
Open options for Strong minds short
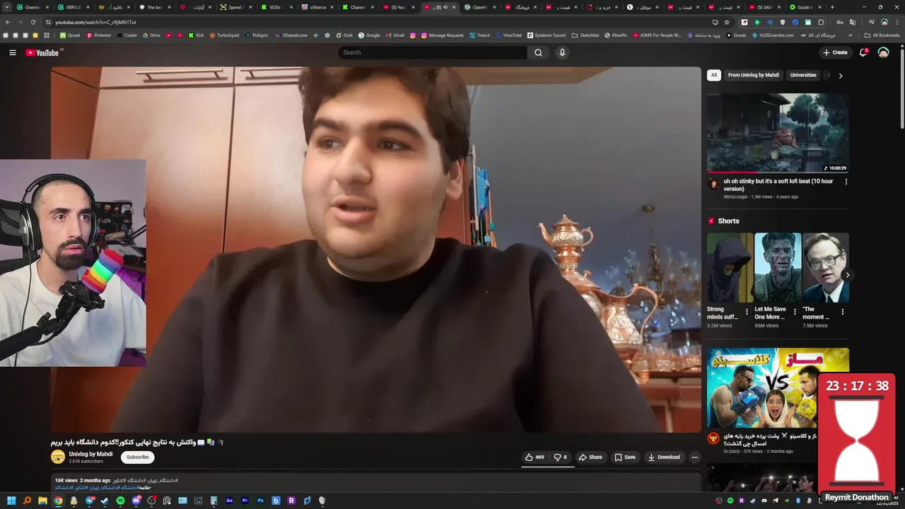point(747,312)
